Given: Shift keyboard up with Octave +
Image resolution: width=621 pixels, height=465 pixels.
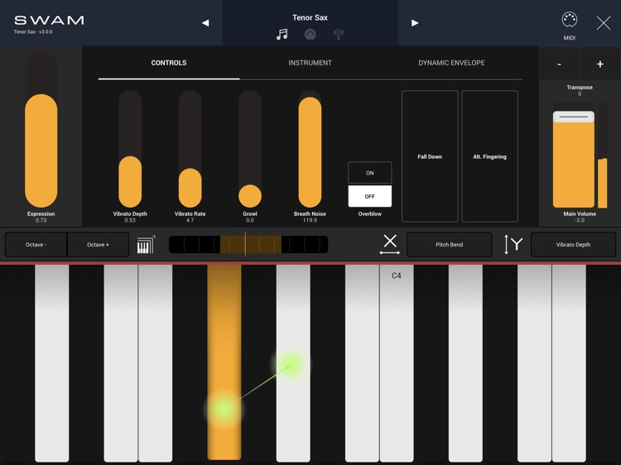Looking at the screenshot, I should (98, 245).
